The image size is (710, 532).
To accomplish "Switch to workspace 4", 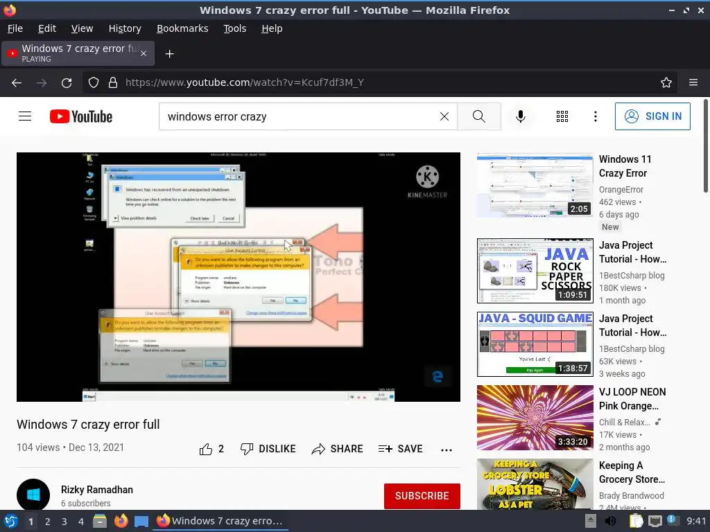I will (x=81, y=521).
